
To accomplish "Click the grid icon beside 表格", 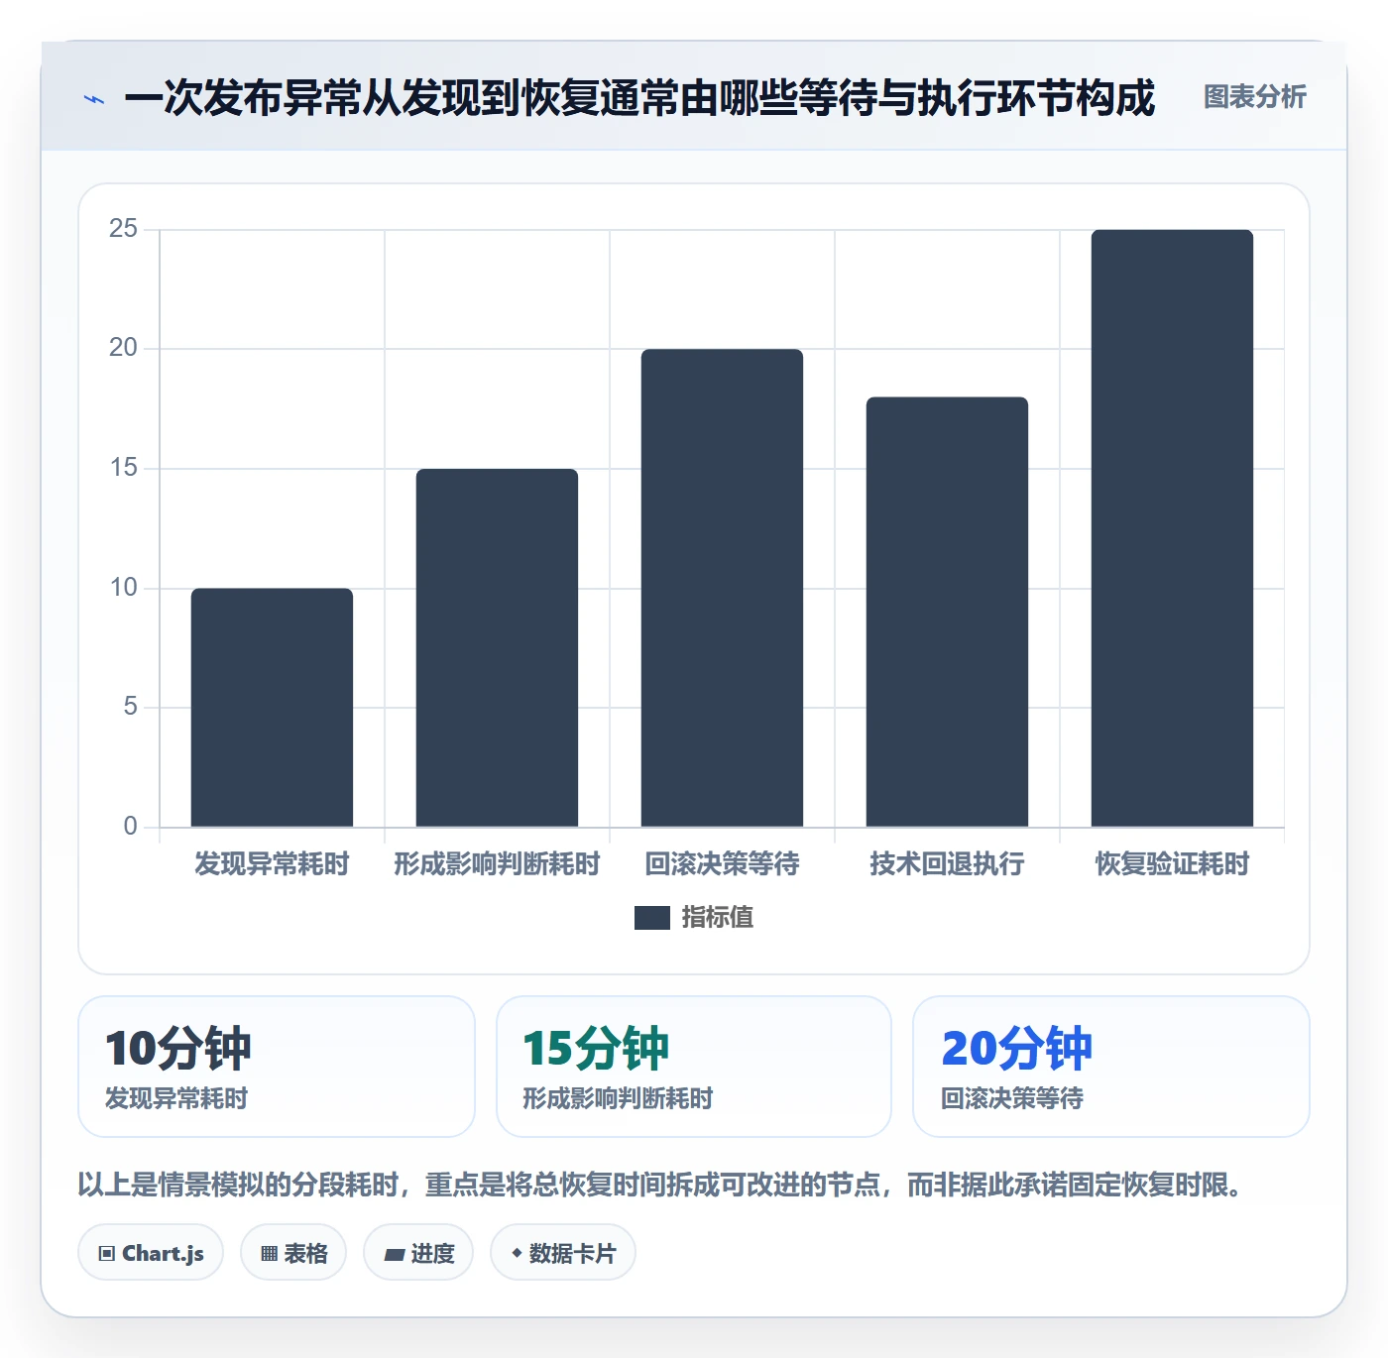I will pos(269,1254).
